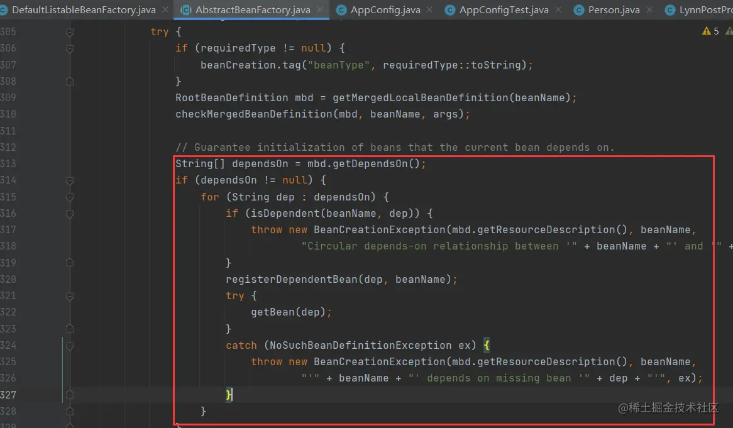This screenshot has height=428, width=733.
Task: Click fold end marker at line 308
Action: coord(70,81)
